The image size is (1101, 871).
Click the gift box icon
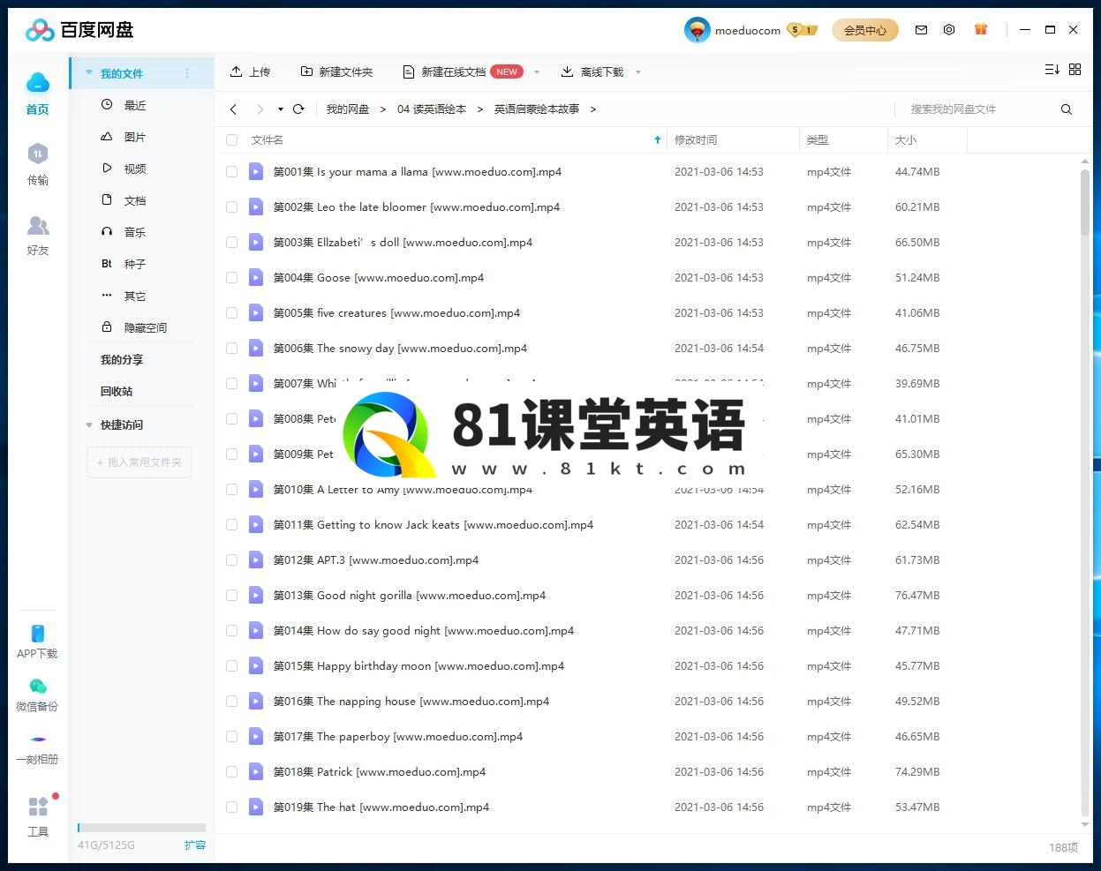[x=980, y=30]
